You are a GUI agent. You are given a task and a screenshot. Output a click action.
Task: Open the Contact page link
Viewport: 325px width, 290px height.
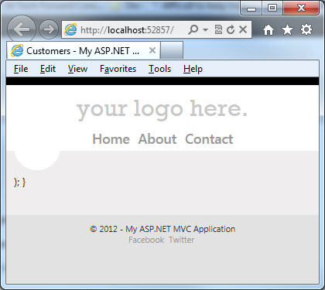tap(209, 139)
